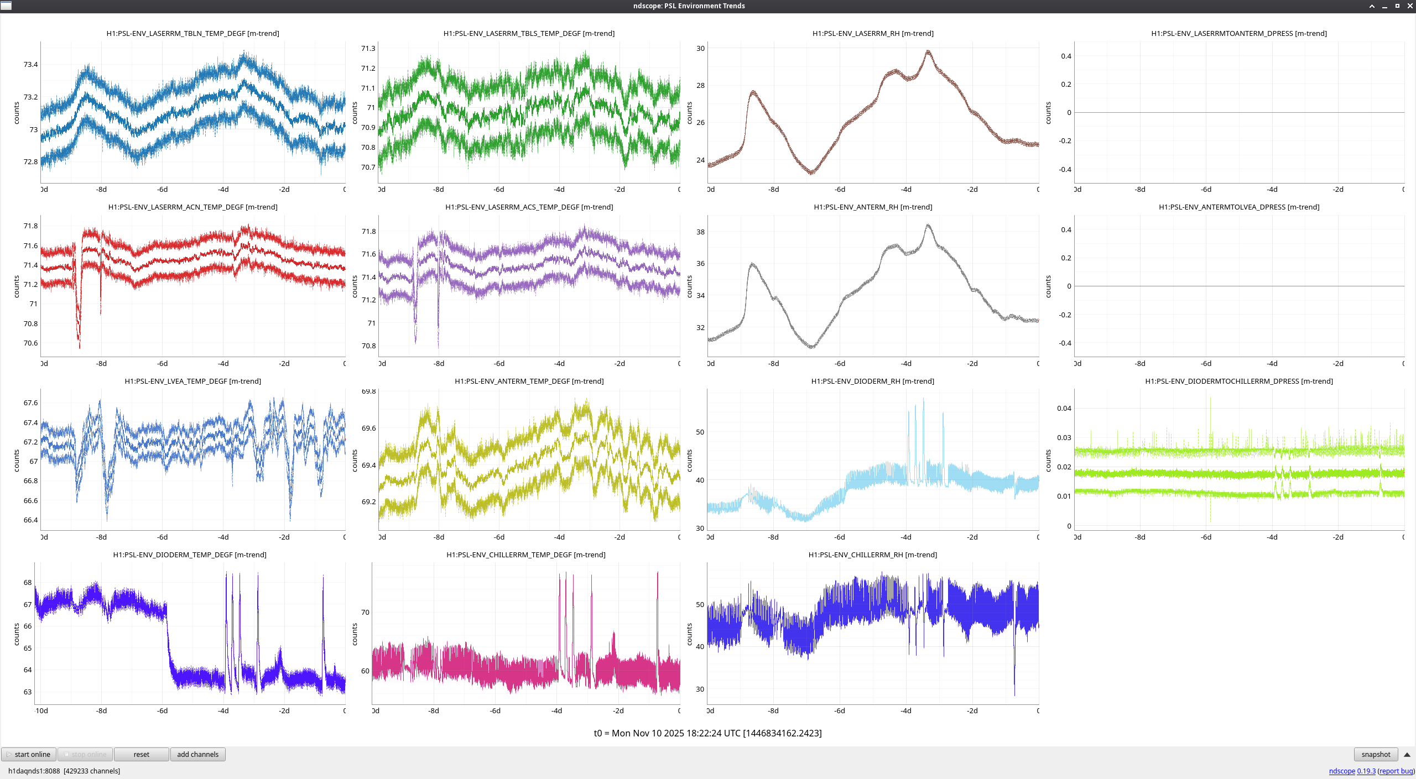This screenshot has width=1416, height=779.
Task: Click the 0.19.3 version link
Action: pos(1366,771)
